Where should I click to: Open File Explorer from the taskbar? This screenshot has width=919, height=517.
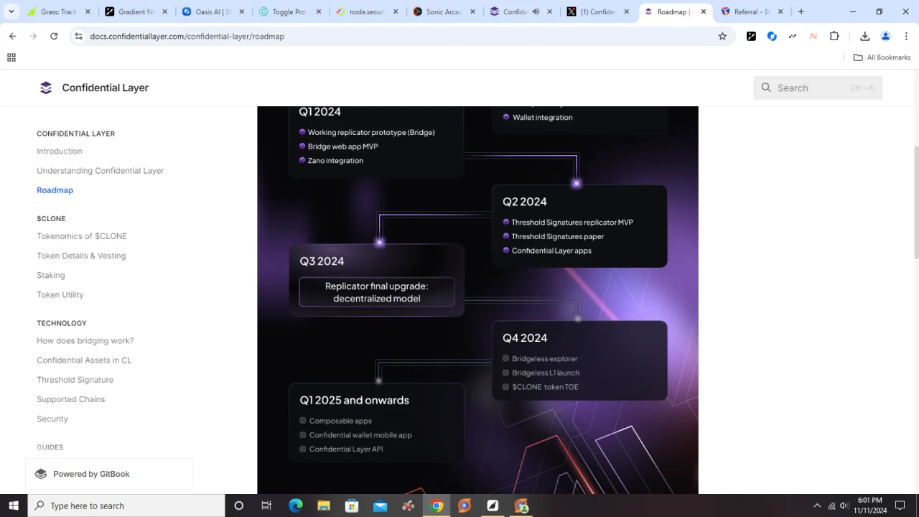click(323, 506)
